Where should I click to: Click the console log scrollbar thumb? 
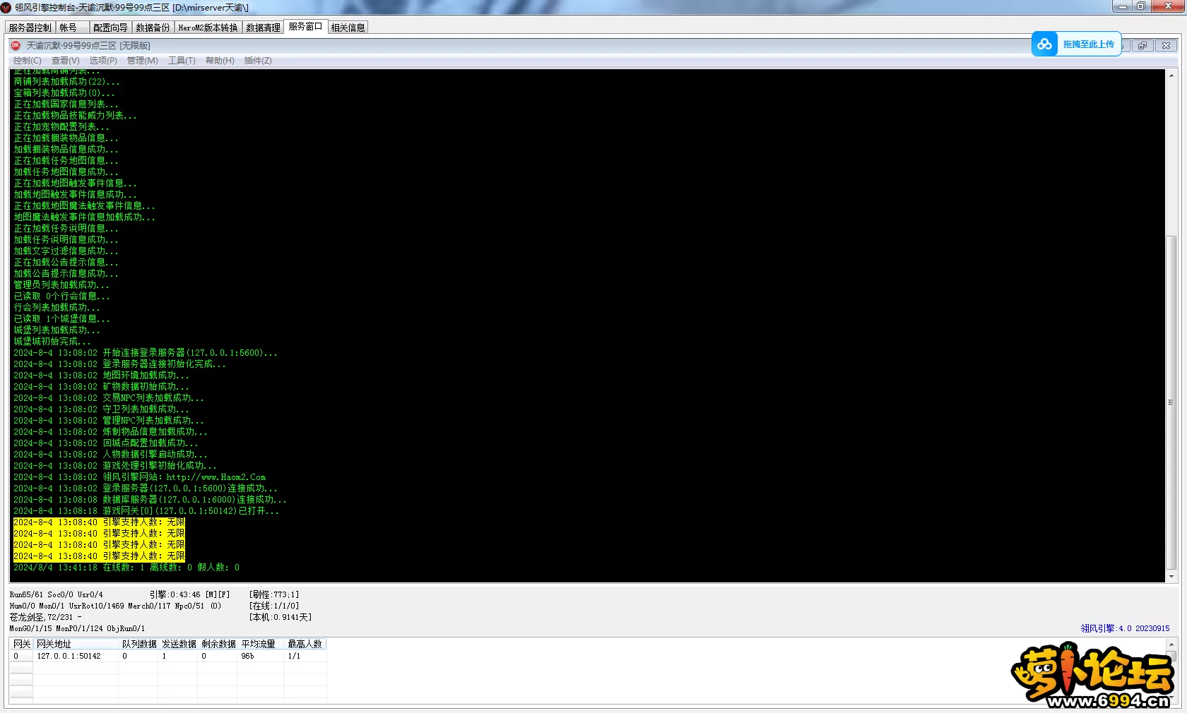pos(1171,402)
